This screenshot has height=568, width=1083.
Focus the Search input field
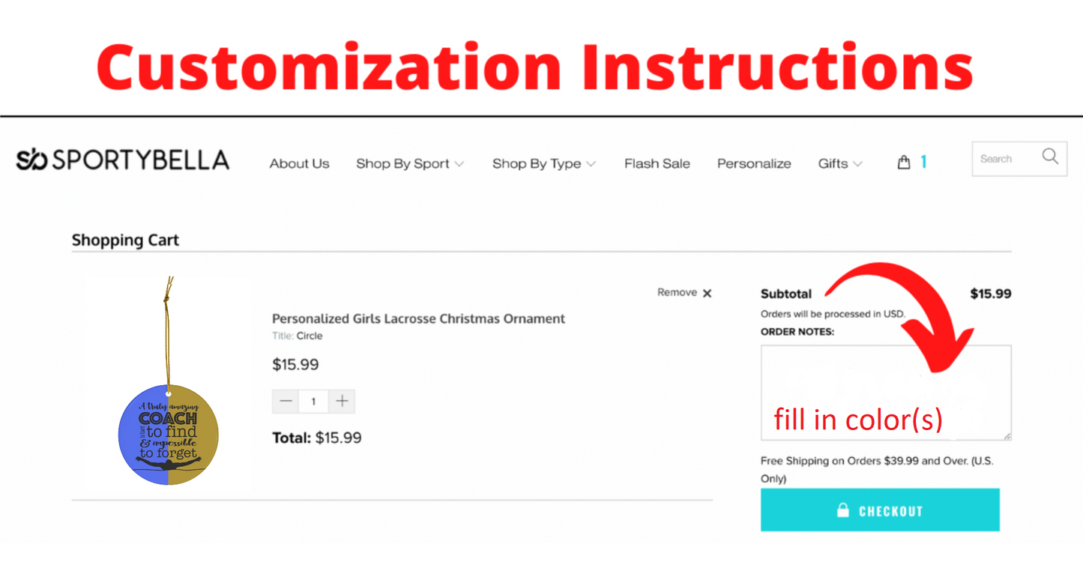tap(1004, 159)
